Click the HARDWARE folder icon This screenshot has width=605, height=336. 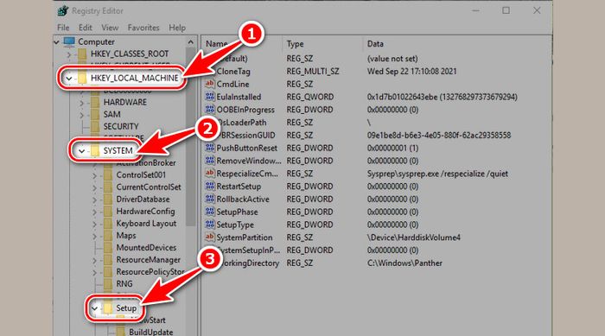pos(95,102)
